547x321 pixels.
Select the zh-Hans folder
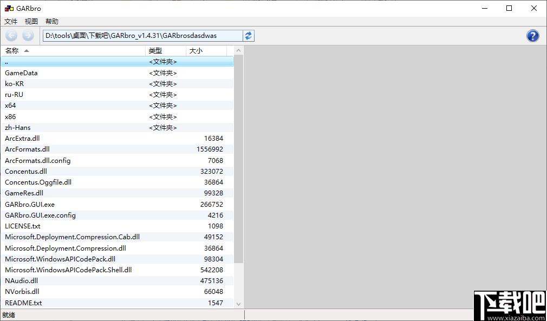(117, 128)
